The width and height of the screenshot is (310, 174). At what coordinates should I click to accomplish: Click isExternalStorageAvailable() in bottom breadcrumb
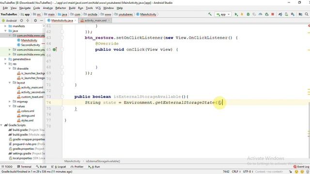point(103,161)
